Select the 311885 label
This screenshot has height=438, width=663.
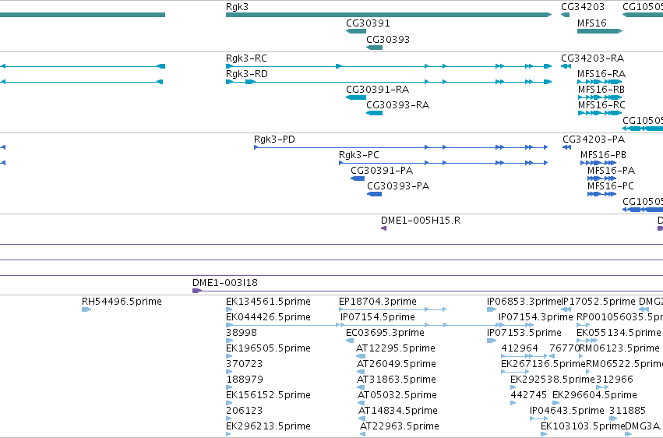627,412
